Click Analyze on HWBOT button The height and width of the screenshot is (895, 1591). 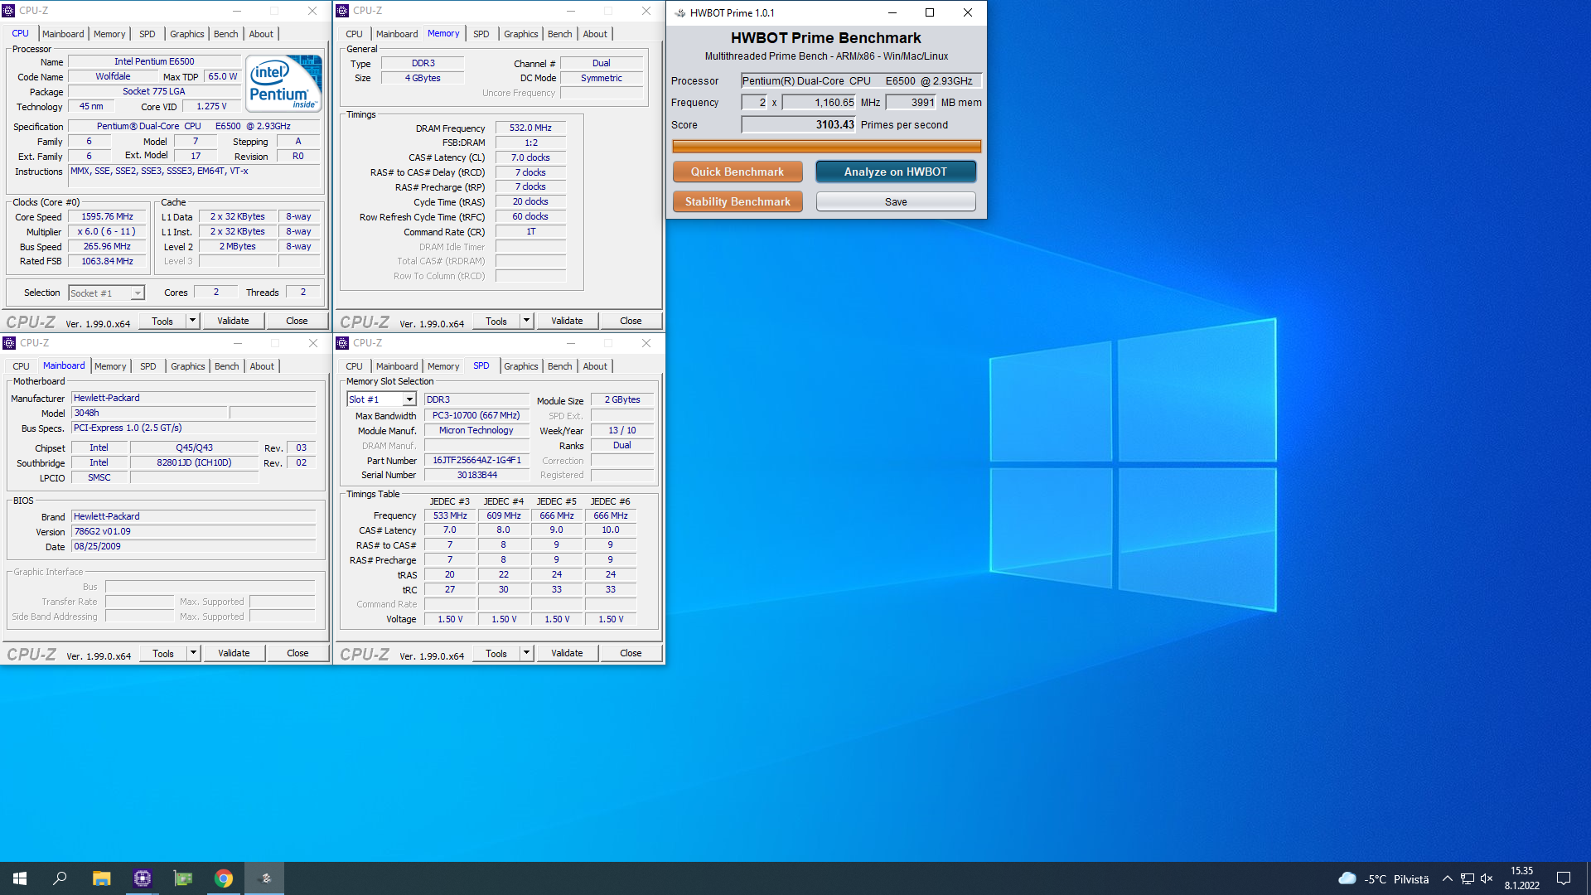pos(896,172)
